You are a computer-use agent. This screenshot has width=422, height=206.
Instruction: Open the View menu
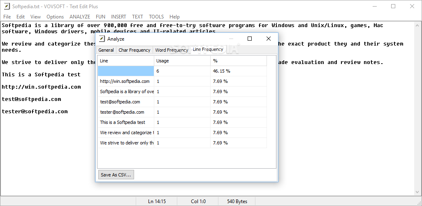[35, 17]
